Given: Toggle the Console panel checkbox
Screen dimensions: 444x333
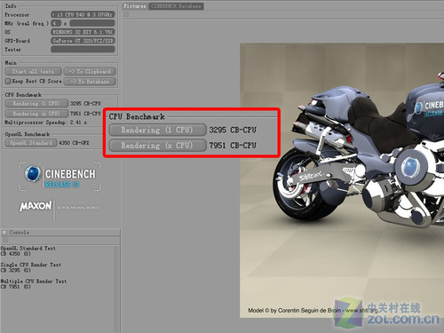Looking at the screenshot, I should tap(4, 233).
